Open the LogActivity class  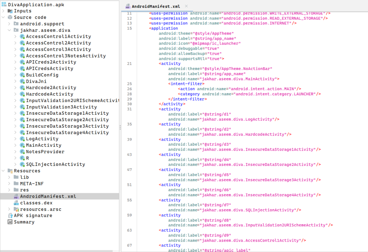click(42, 139)
